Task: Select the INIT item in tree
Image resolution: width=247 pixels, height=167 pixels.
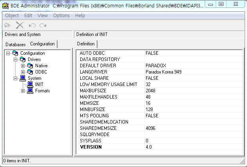Action: [x=39, y=84]
